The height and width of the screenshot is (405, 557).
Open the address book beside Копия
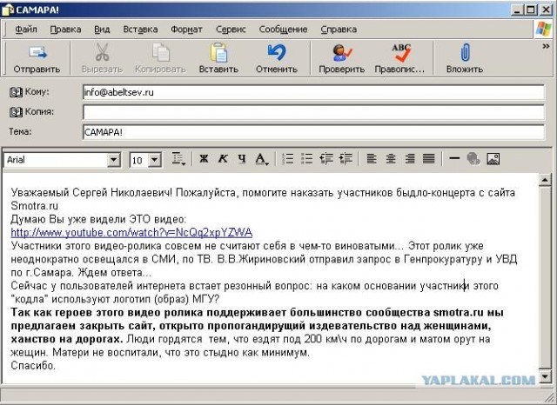click(16, 112)
